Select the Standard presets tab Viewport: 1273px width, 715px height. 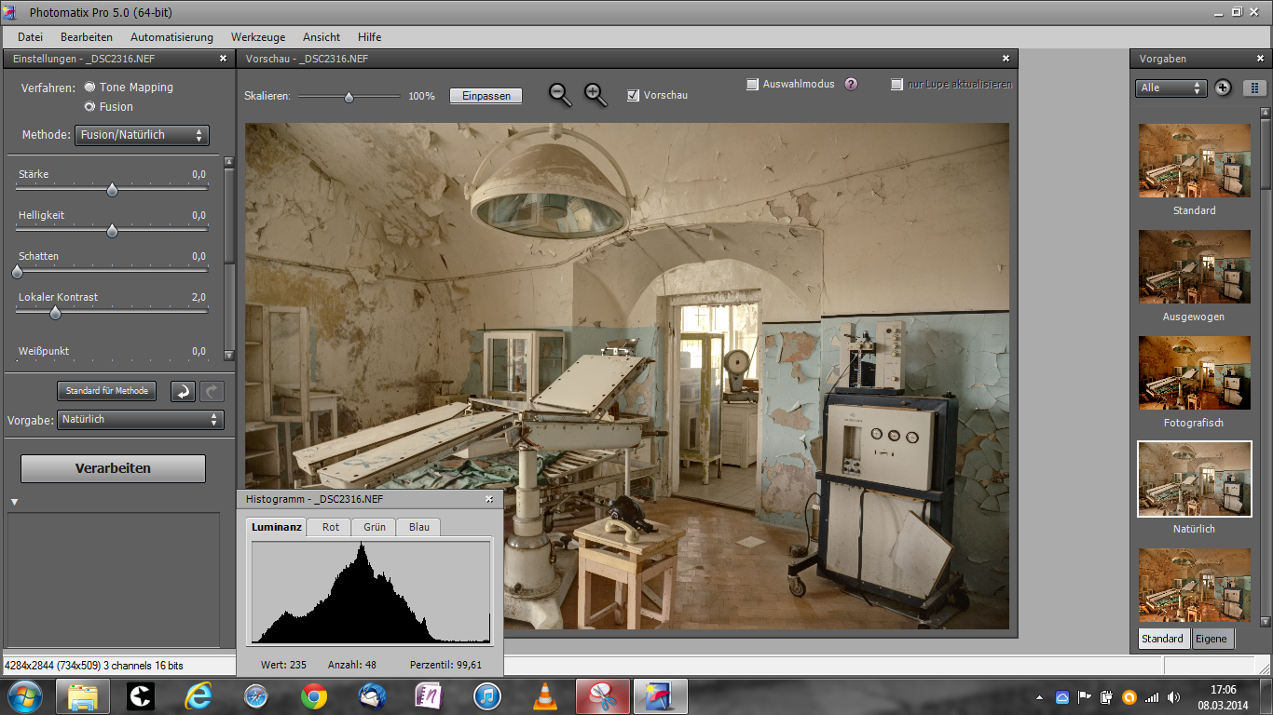click(1163, 639)
